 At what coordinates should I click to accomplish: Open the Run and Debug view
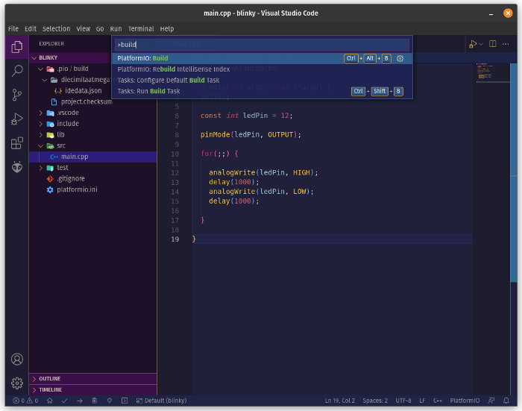[x=16, y=119]
